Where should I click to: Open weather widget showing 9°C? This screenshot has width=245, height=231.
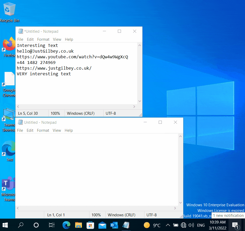click(x=152, y=225)
